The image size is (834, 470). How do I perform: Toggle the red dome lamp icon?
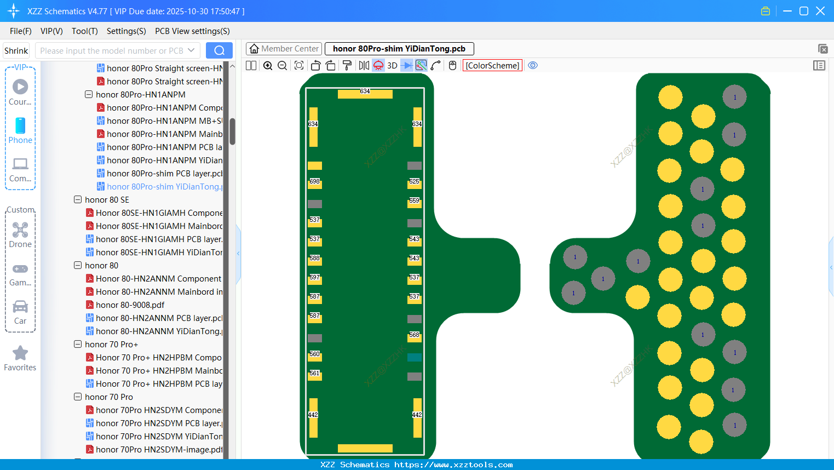[378, 65]
